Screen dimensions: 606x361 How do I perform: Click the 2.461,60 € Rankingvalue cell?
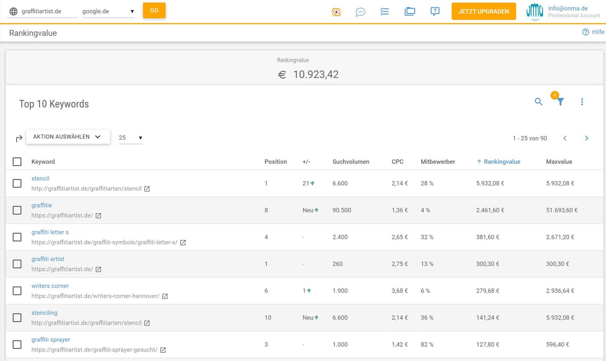click(x=490, y=210)
